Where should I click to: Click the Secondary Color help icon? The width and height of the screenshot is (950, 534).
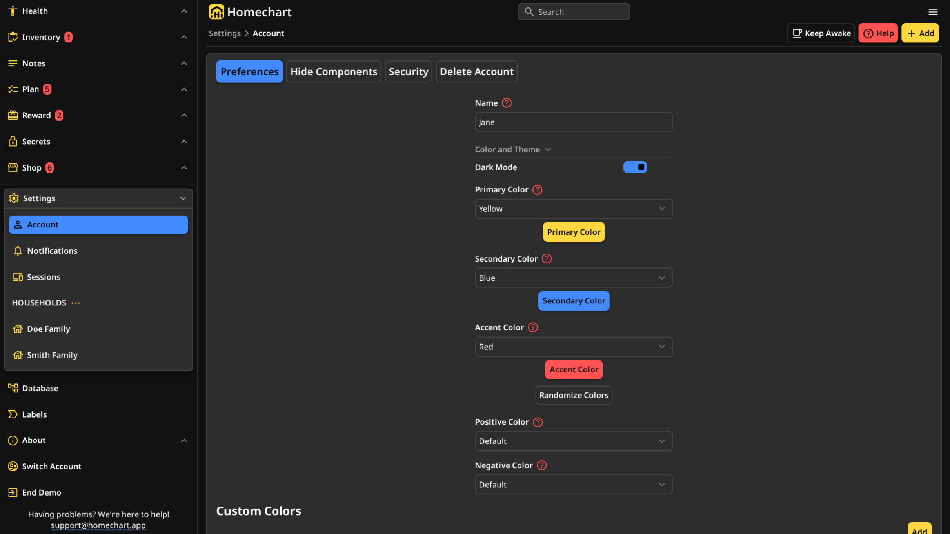coord(546,259)
